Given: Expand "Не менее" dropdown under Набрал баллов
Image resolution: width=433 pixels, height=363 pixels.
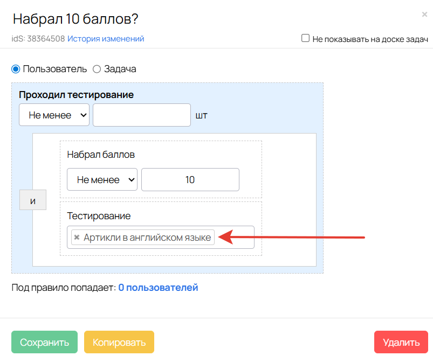Looking at the screenshot, I should (x=102, y=180).
